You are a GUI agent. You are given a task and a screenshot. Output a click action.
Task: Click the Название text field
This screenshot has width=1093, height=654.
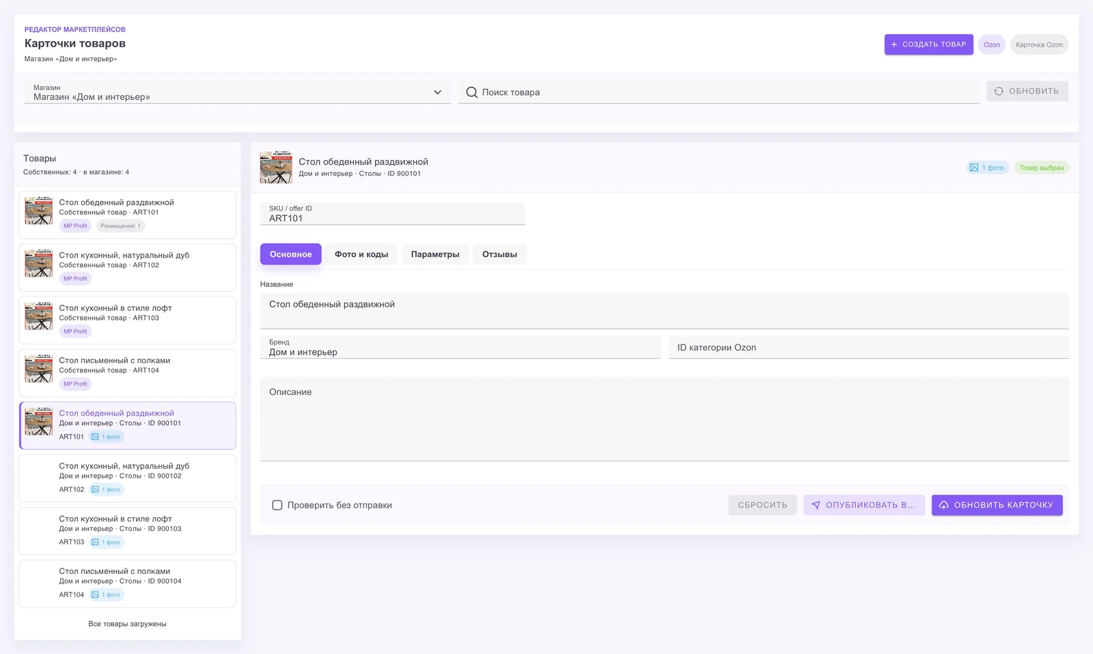coord(665,311)
